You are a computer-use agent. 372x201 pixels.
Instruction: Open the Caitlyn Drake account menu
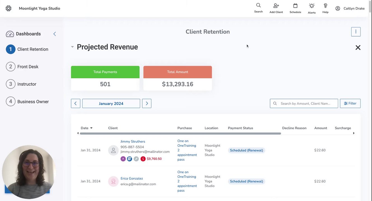tap(350, 8)
